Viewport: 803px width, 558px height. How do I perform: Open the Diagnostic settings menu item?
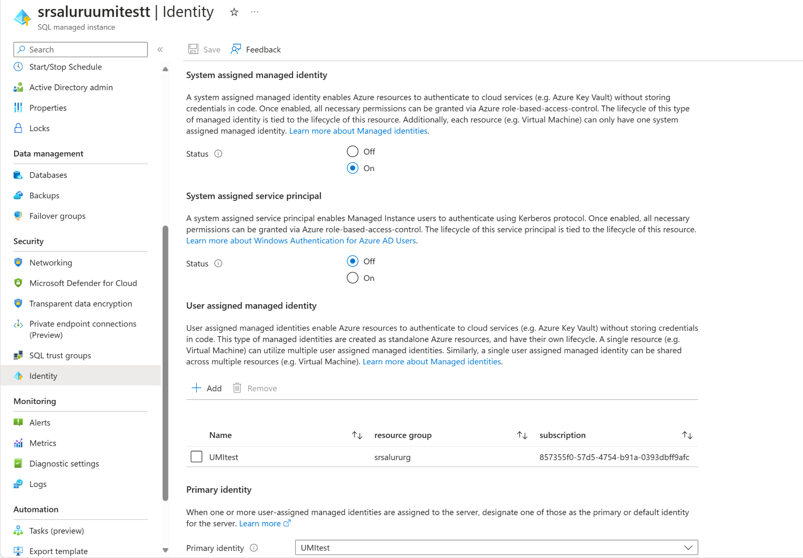coord(64,464)
